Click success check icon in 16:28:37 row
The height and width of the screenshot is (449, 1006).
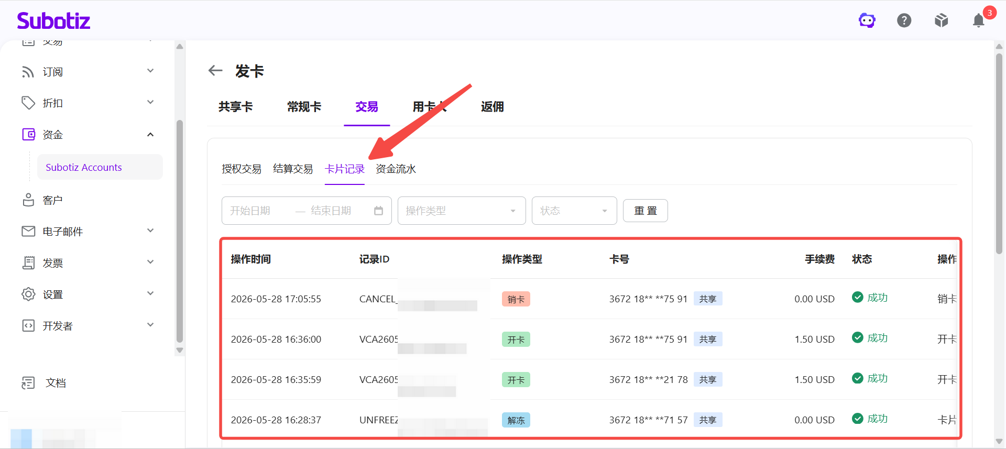click(x=858, y=418)
